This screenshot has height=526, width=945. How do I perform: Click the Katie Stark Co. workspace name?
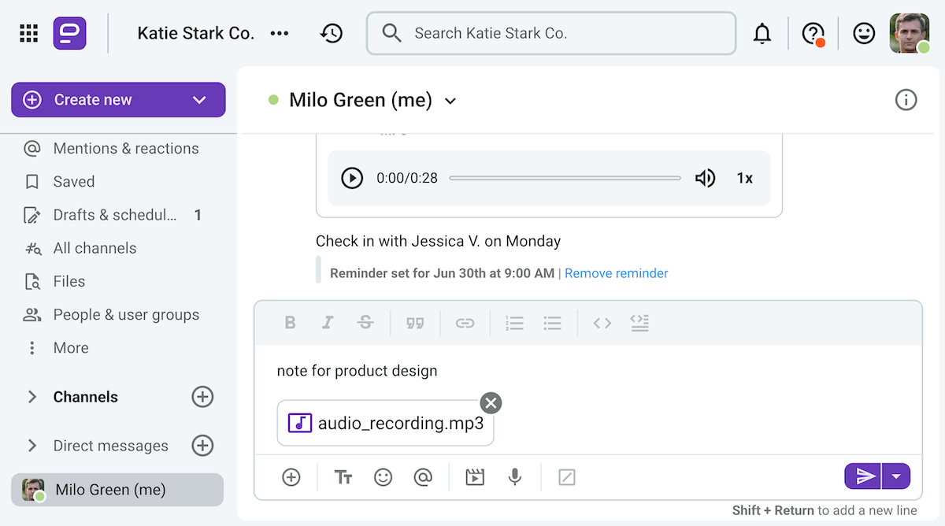click(x=196, y=33)
